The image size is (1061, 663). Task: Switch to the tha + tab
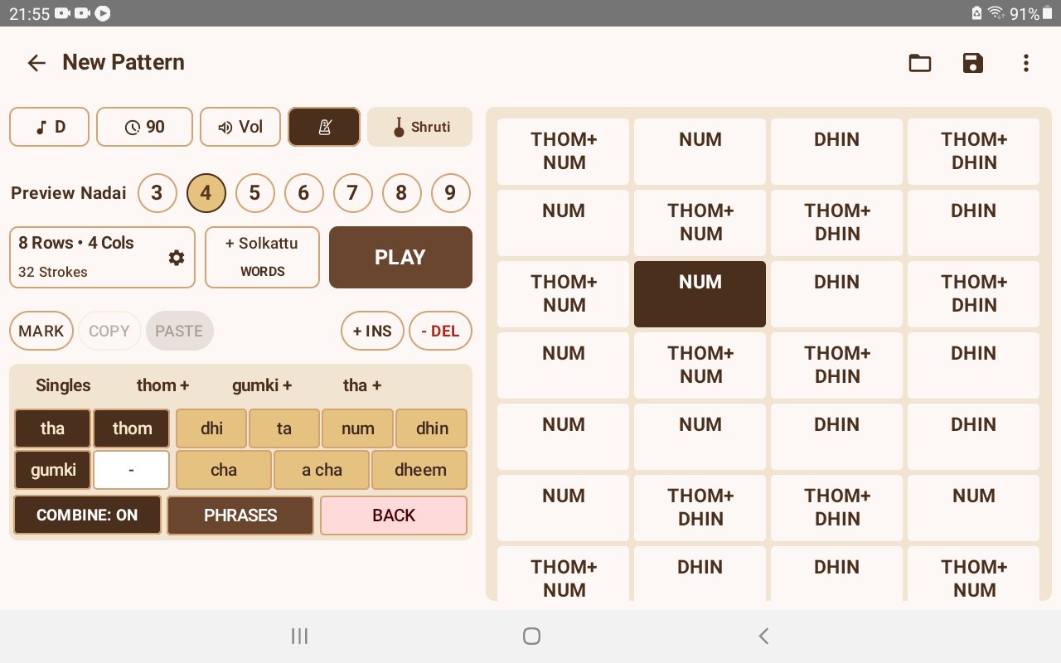point(362,385)
